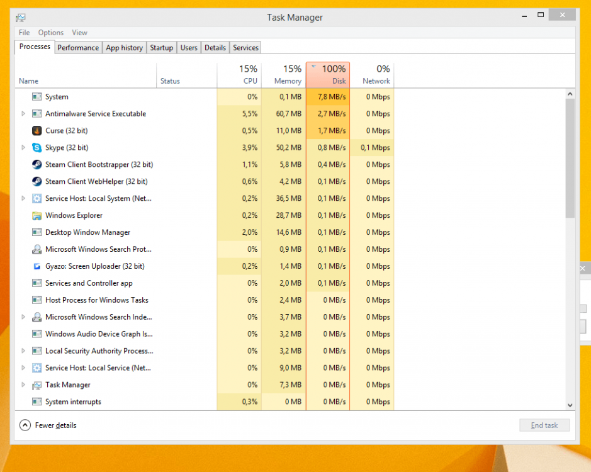Viewport: 591px width, 472px height.
Task: Click the System interrupts icon
Action: pyautogui.click(x=37, y=402)
